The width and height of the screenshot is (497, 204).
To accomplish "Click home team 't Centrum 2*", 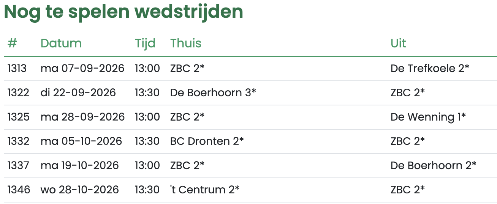I will [205, 190].
